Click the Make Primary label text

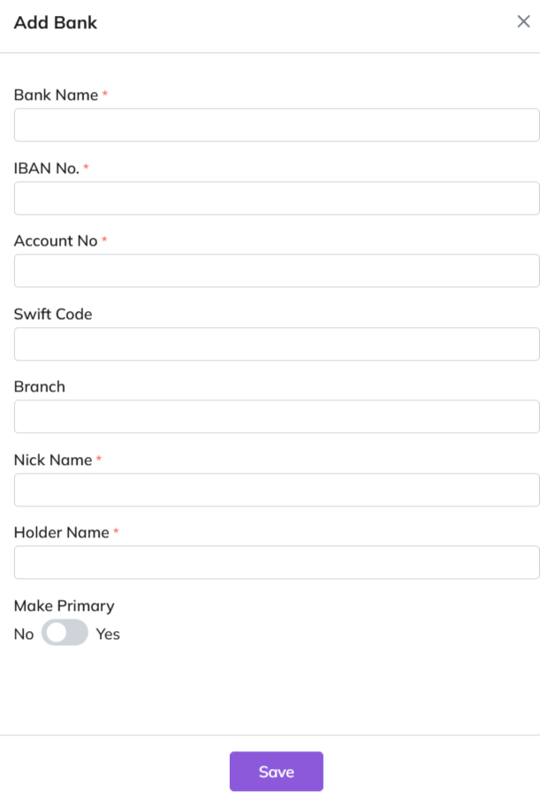click(65, 605)
